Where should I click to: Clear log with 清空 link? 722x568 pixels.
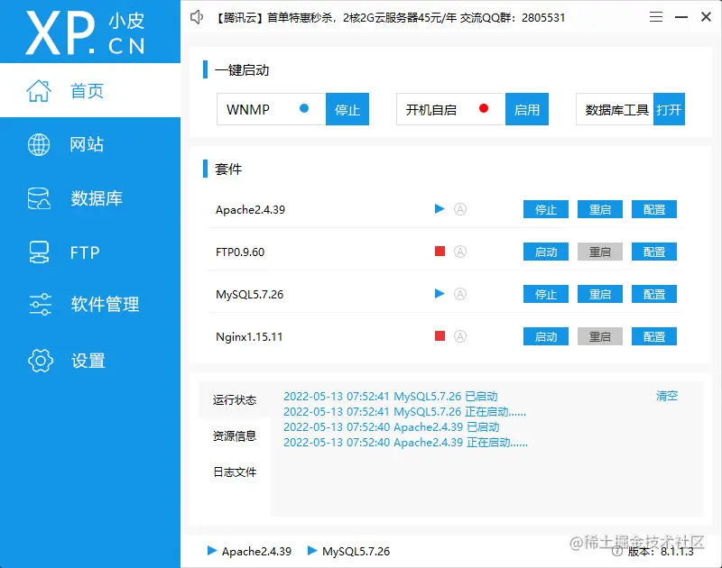tap(667, 396)
